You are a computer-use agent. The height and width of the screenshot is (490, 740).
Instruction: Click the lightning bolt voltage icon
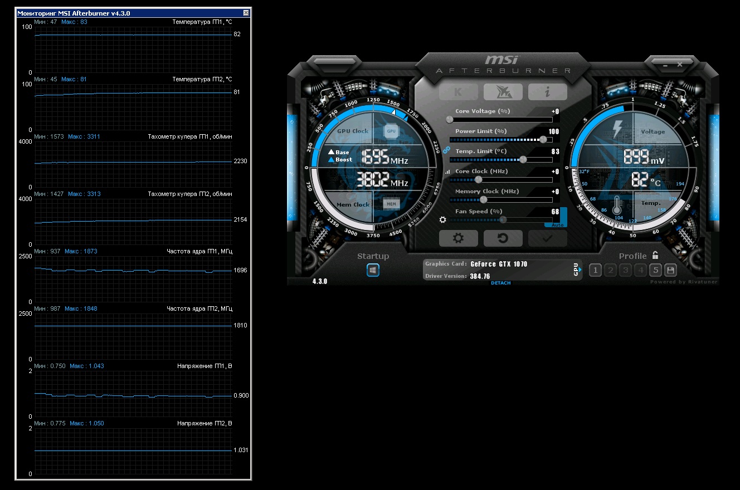[x=617, y=129]
